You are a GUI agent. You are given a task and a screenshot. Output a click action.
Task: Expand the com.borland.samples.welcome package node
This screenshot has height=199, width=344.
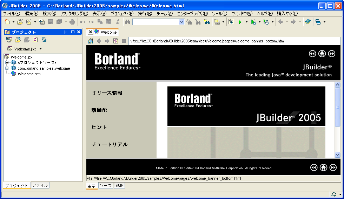pyautogui.click(x=7, y=68)
